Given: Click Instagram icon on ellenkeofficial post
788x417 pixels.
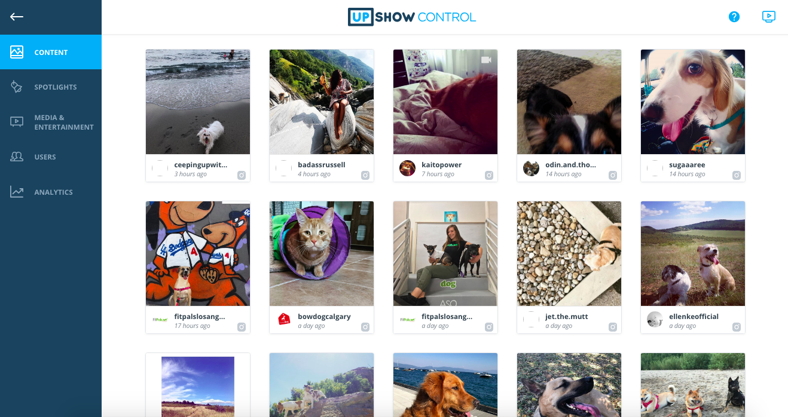Looking at the screenshot, I should pyautogui.click(x=737, y=327).
